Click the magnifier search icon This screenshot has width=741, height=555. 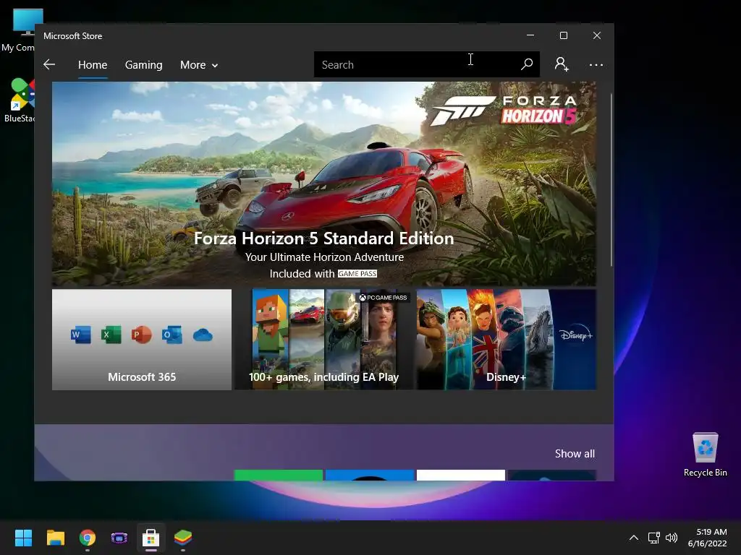click(527, 64)
